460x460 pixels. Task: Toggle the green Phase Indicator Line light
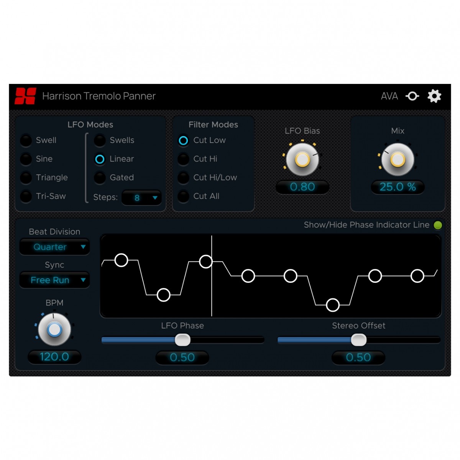click(x=438, y=225)
